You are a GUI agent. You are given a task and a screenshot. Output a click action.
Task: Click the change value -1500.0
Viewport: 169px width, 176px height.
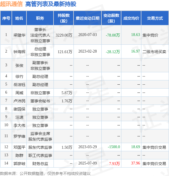point(114,147)
